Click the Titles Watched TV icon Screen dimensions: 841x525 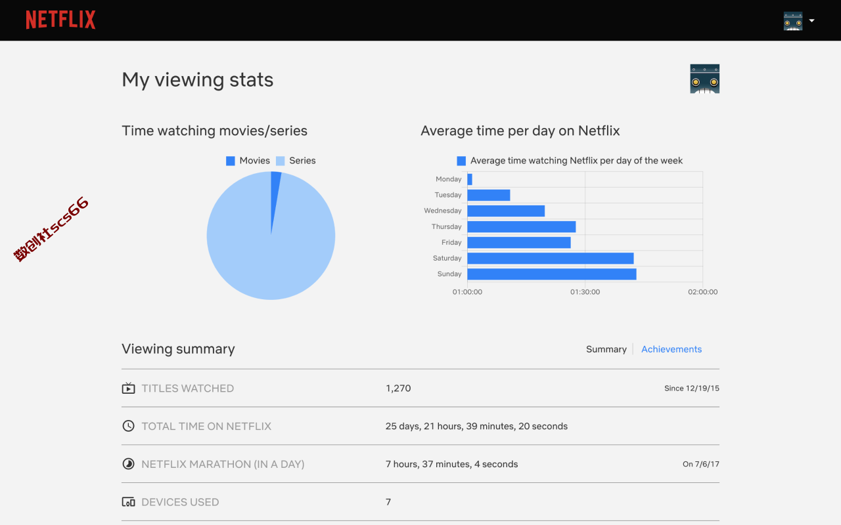pyautogui.click(x=128, y=388)
